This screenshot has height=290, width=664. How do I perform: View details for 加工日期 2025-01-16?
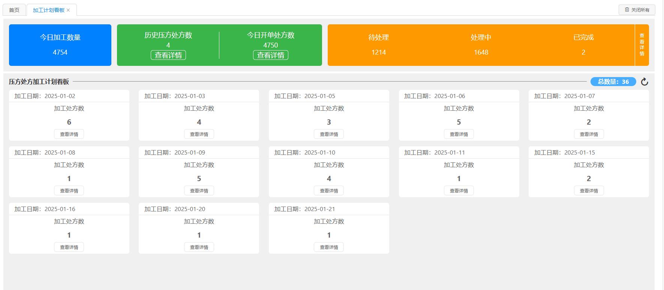(69, 247)
